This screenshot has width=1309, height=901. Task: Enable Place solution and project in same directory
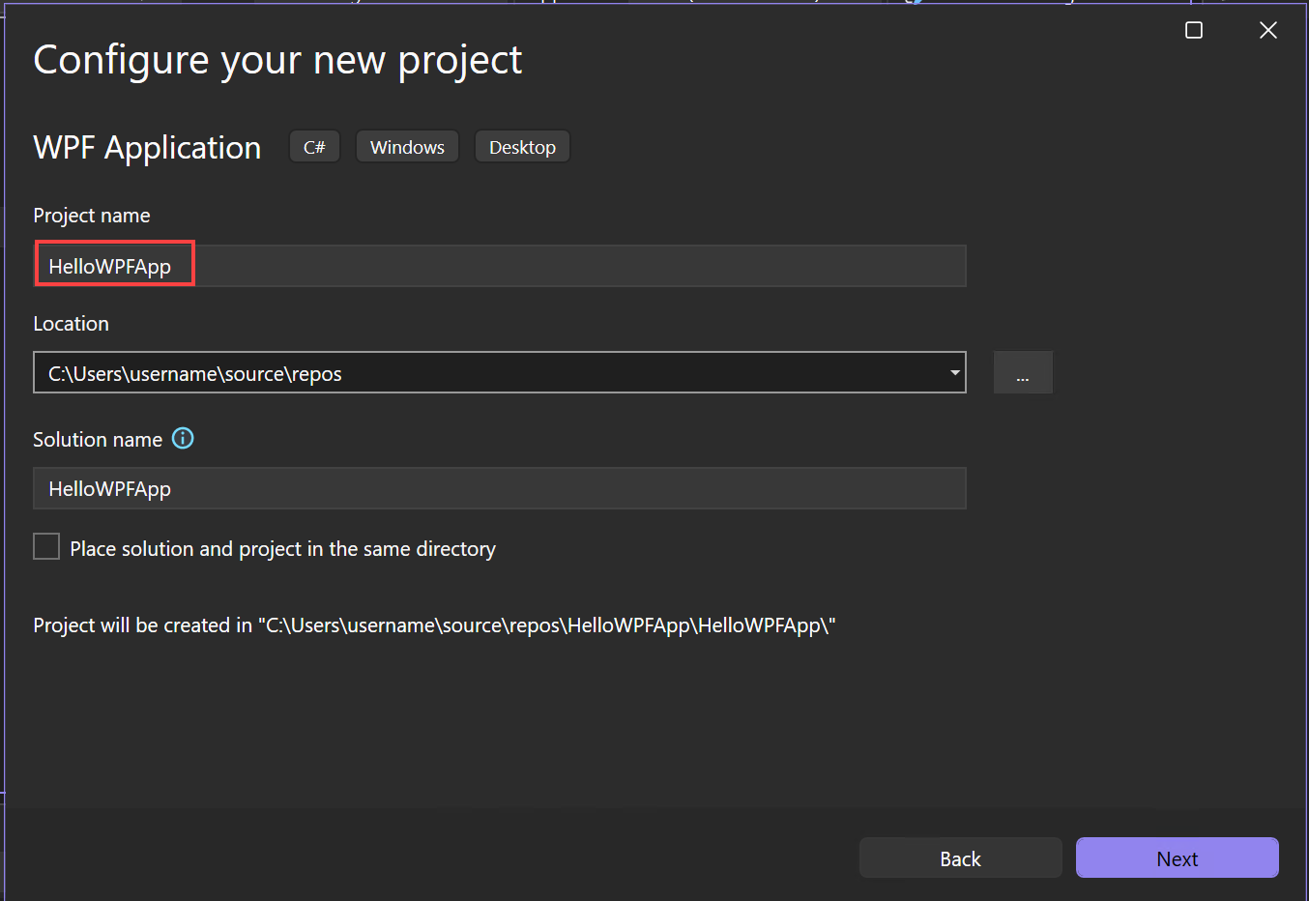[x=46, y=546]
